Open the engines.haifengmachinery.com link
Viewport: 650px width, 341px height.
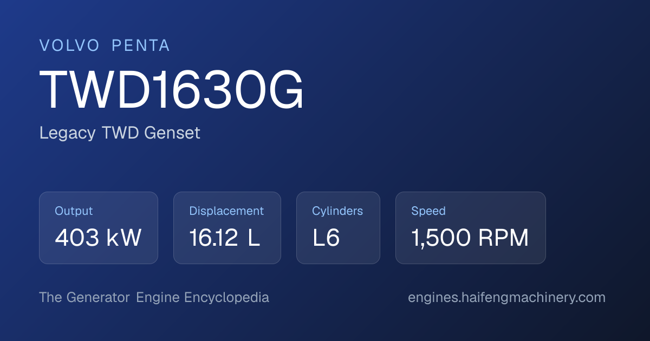[506, 298]
